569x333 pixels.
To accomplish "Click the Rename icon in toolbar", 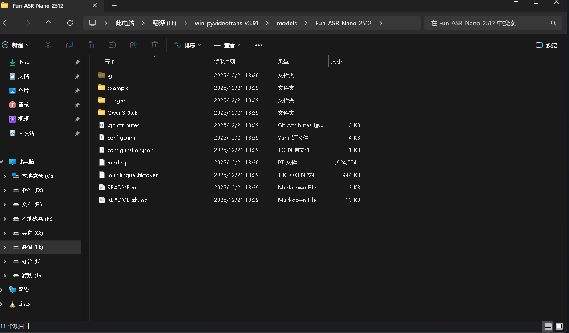I will (x=112, y=45).
